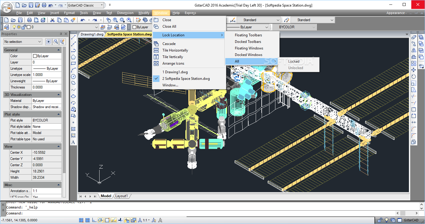The image size is (425, 224).
Task: Close the Properties panel
Action: (x=66, y=34)
